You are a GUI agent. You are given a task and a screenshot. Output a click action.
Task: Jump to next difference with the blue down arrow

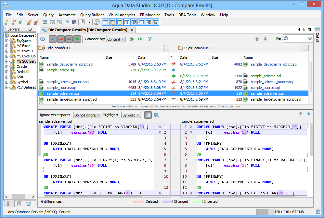point(308,114)
